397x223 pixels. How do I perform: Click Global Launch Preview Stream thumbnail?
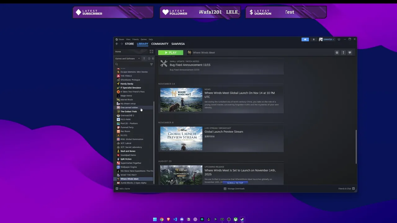[x=181, y=138]
